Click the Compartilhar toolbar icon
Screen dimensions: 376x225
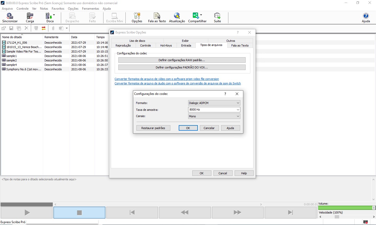pos(196,18)
